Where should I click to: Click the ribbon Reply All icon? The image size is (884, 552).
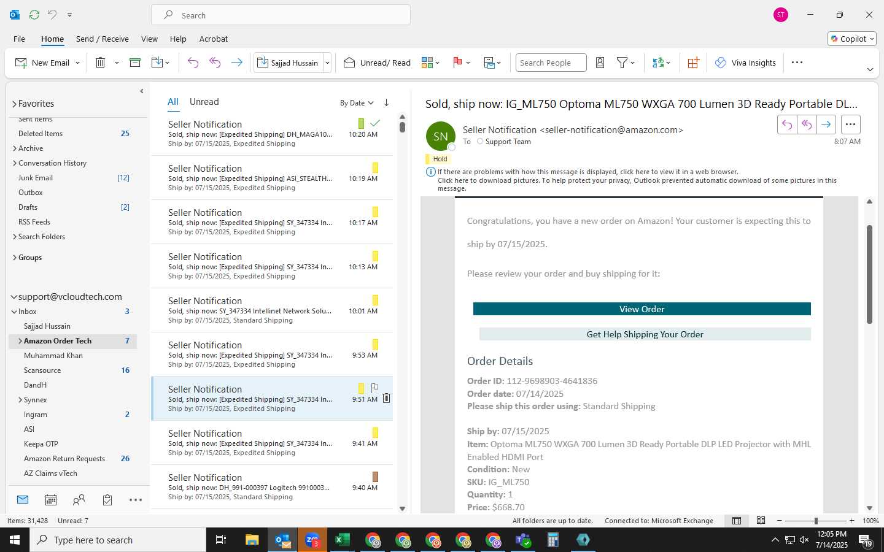click(x=215, y=63)
